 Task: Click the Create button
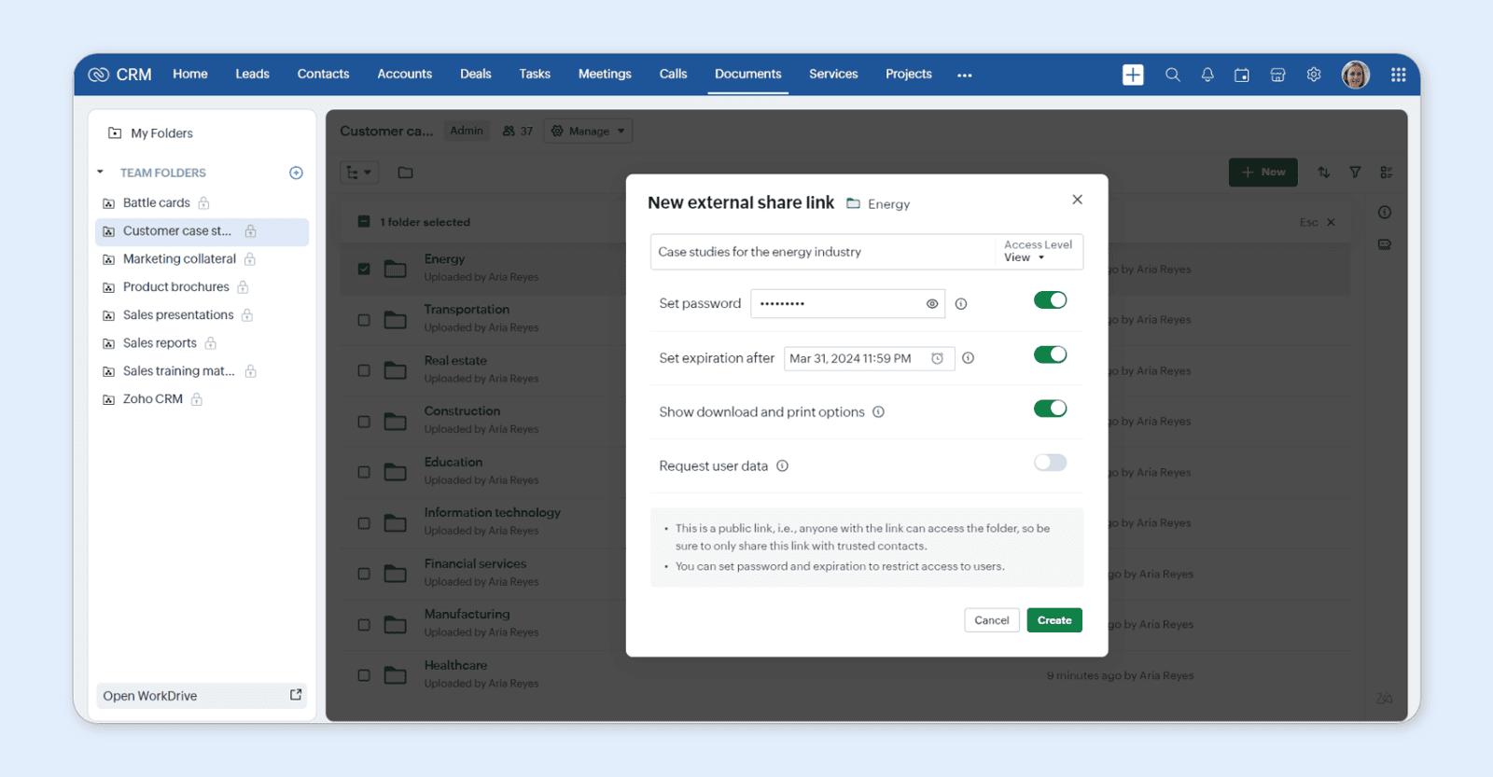[1054, 620]
